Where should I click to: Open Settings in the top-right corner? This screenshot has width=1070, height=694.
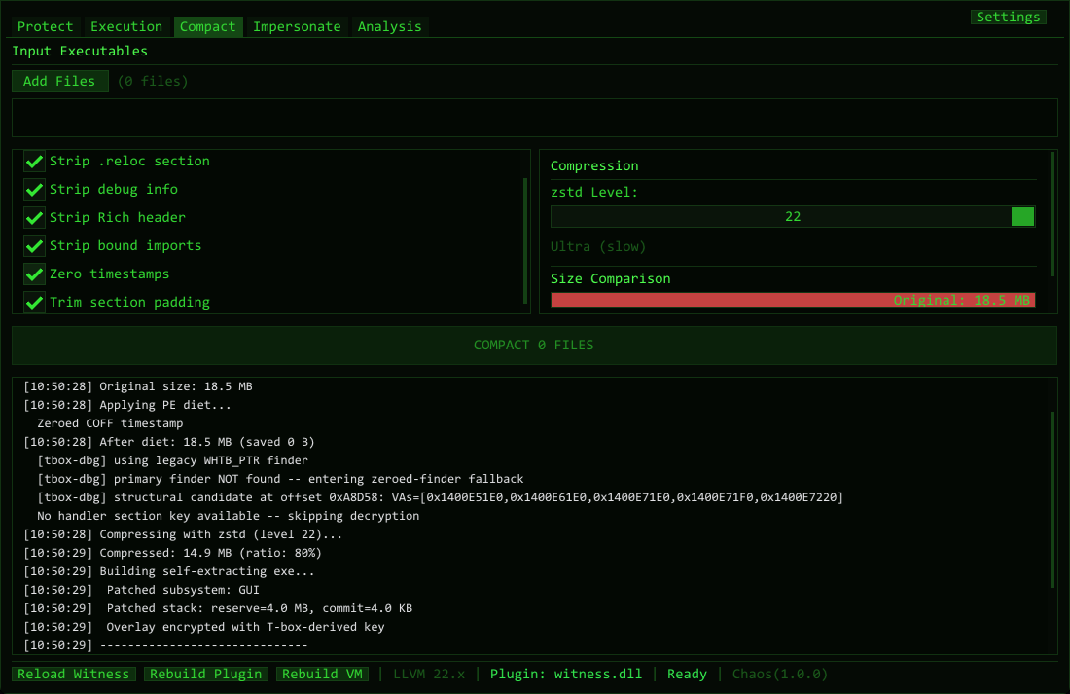[x=1008, y=17]
